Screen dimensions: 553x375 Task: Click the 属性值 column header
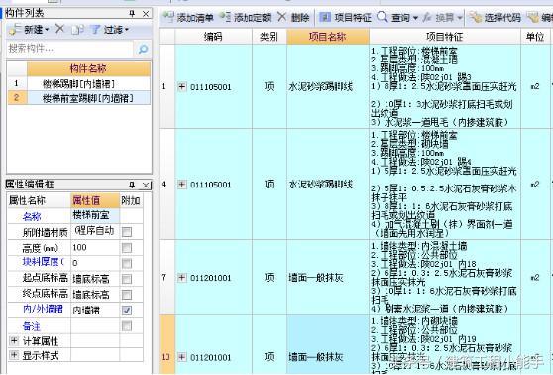click(x=95, y=200)
